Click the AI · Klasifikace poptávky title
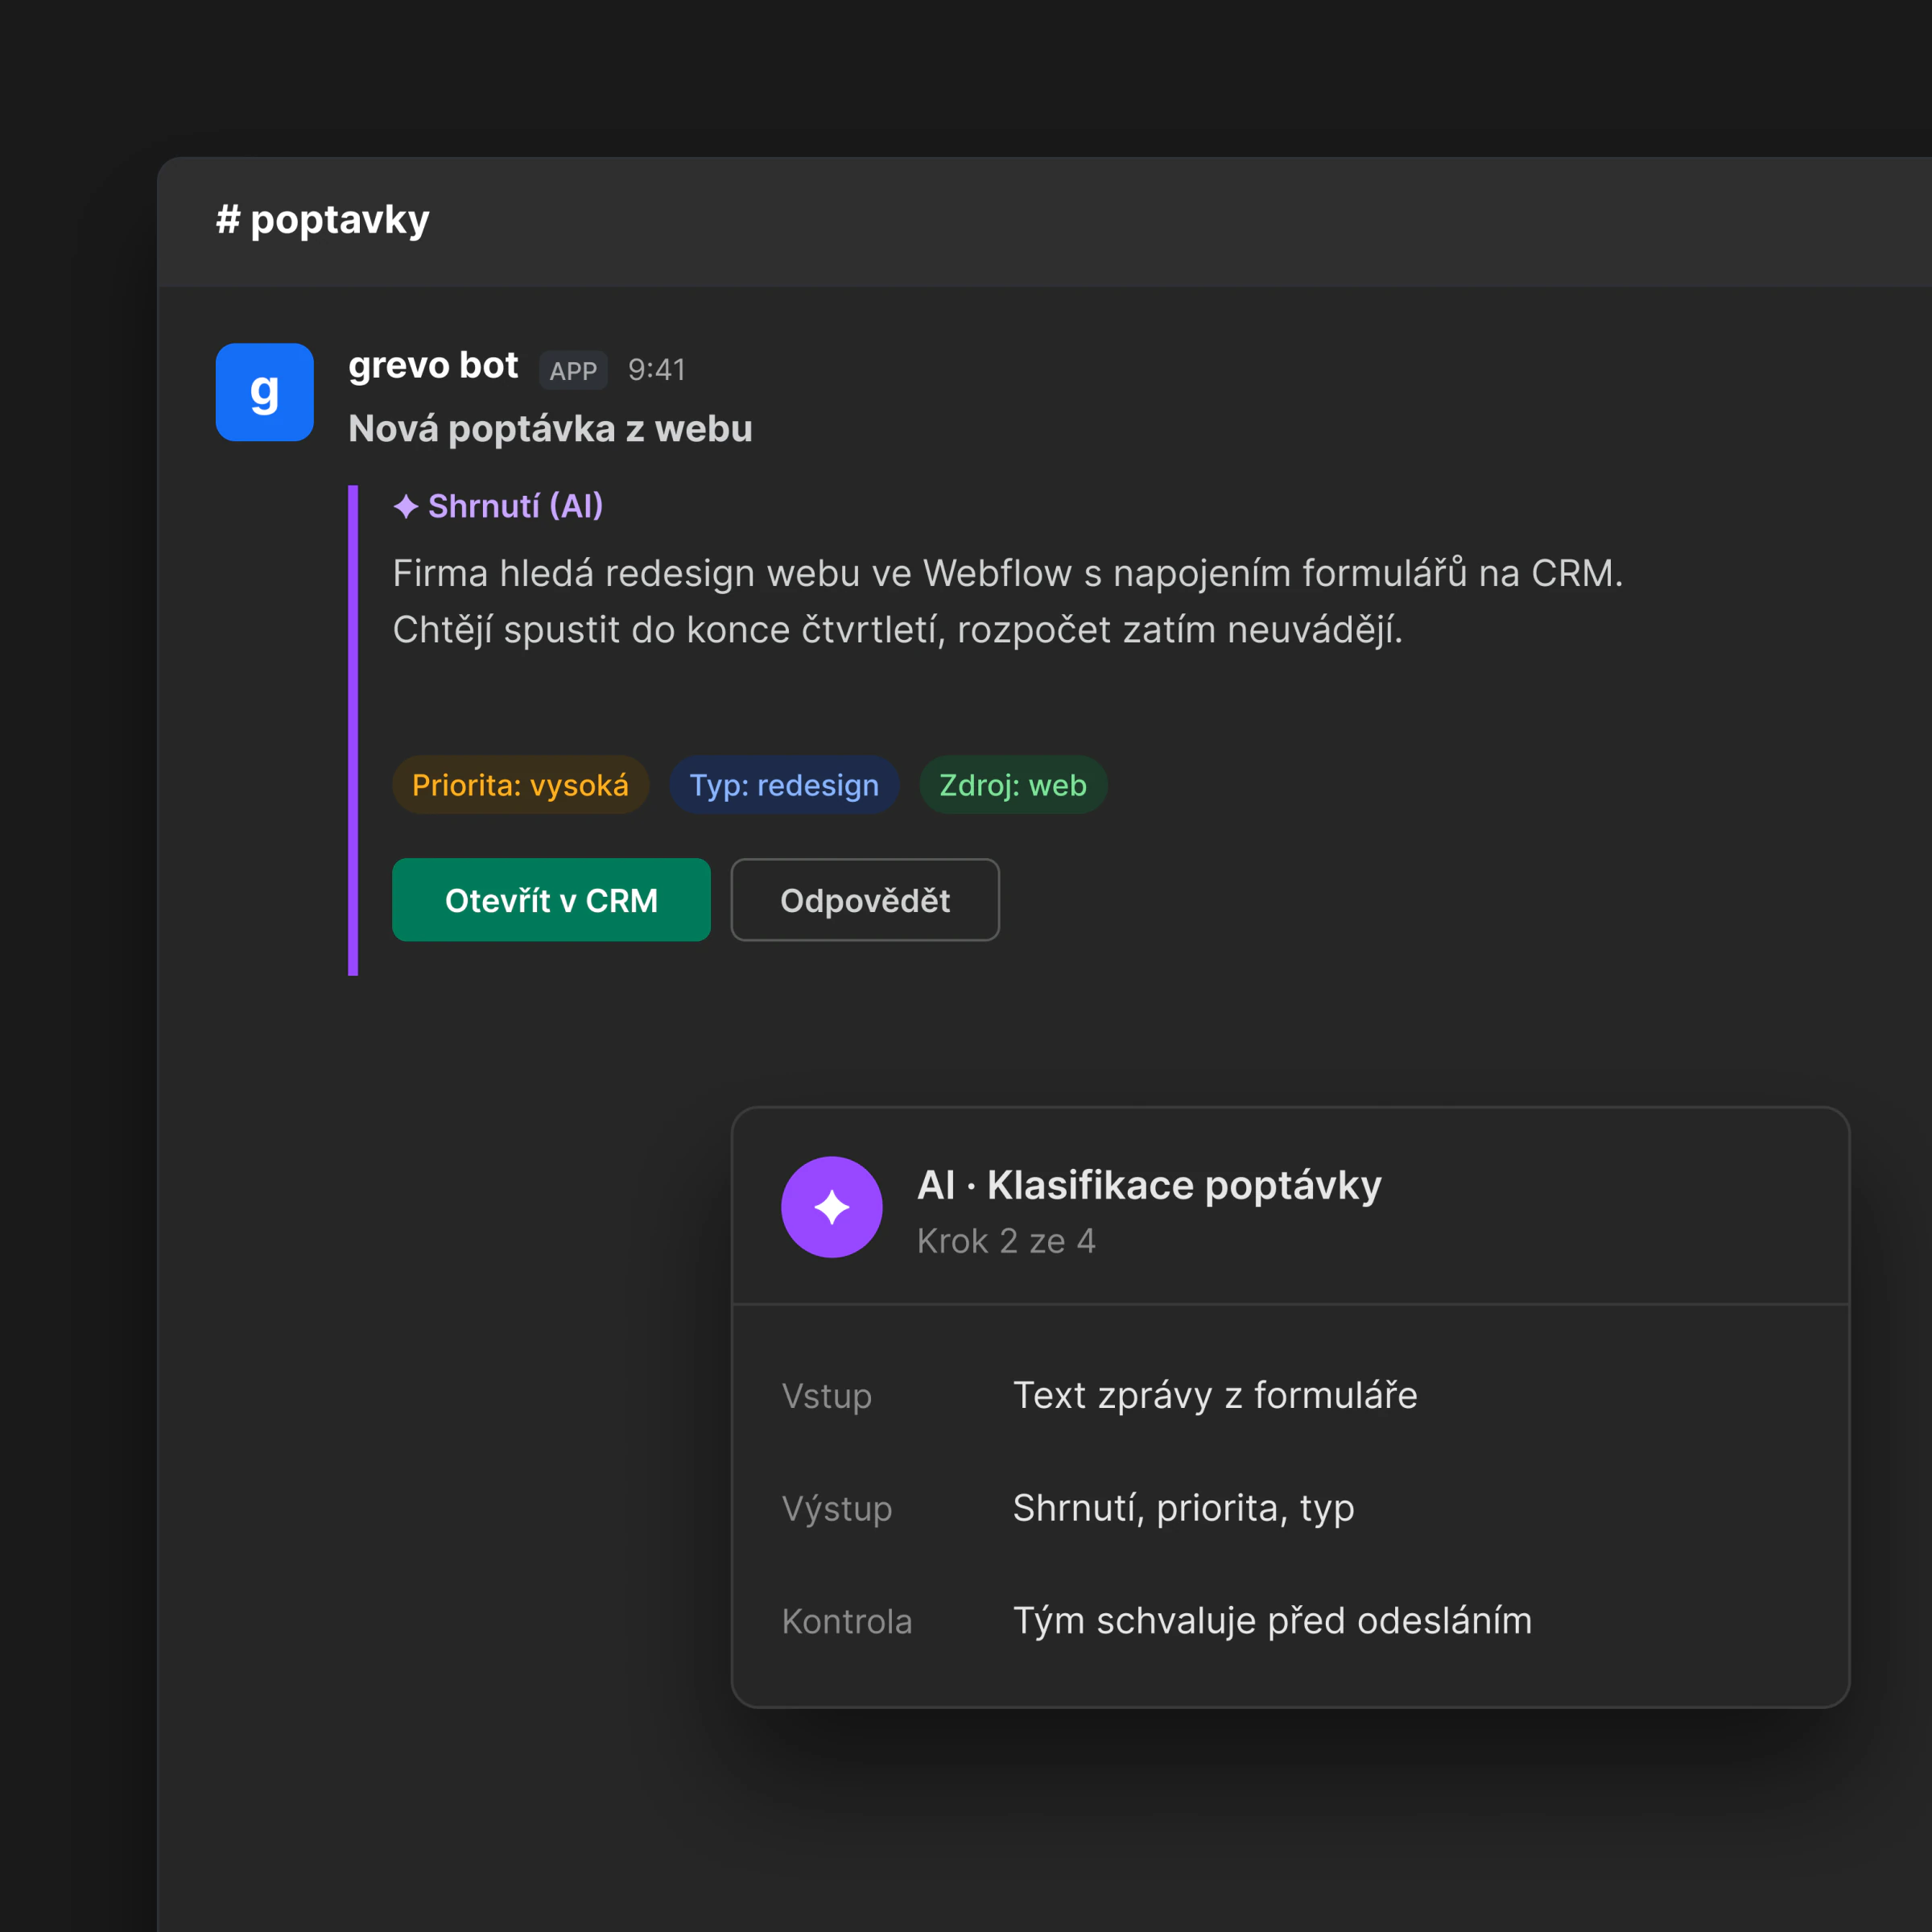The height and width of the screenshot is (1932, 1932). point(1149,1185)
